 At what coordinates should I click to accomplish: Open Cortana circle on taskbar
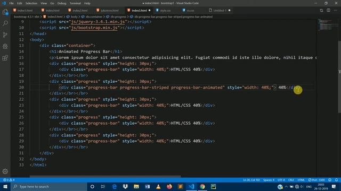pos(92,187)
